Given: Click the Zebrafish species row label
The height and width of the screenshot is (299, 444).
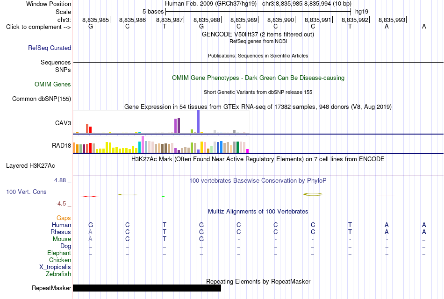Looking at the screenshot, I should [58, 274].
